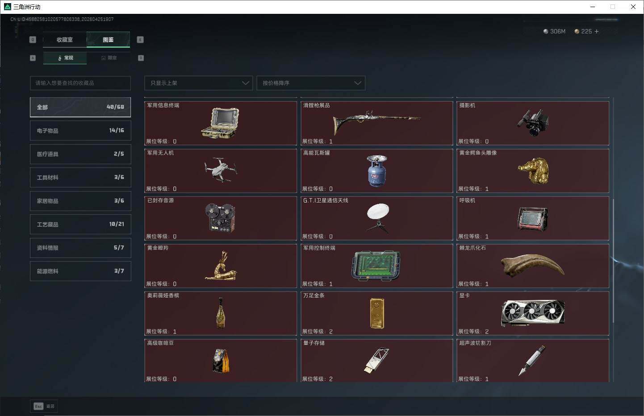Screen dimensions: 644x416
Task: Pick the G.T.I卫星通信天线 antenna item
Action: coord(376,218)
